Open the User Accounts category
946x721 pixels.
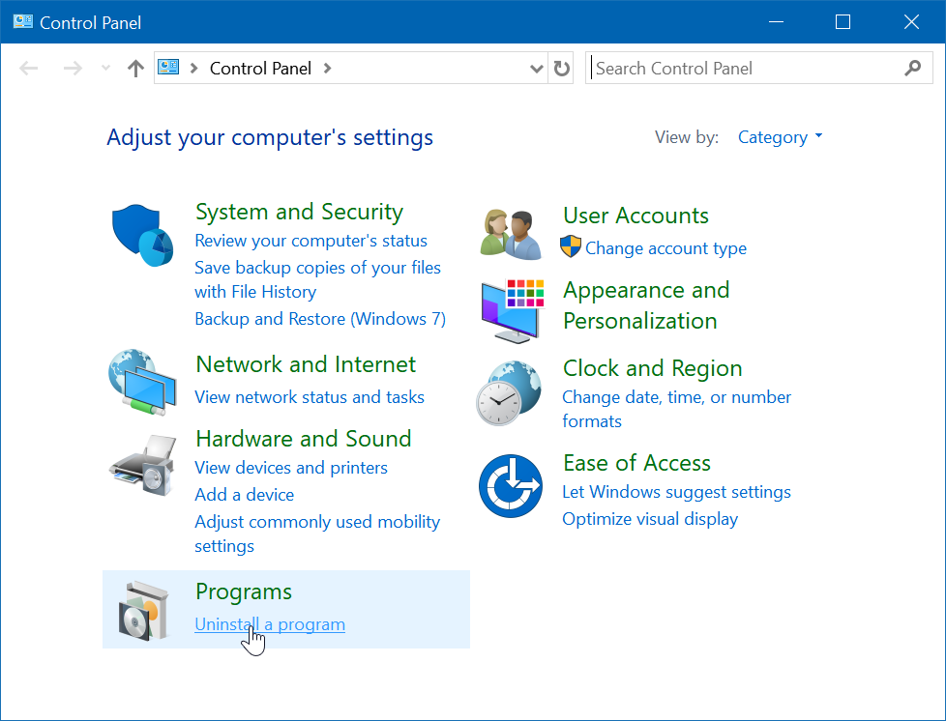click(636, 216)
